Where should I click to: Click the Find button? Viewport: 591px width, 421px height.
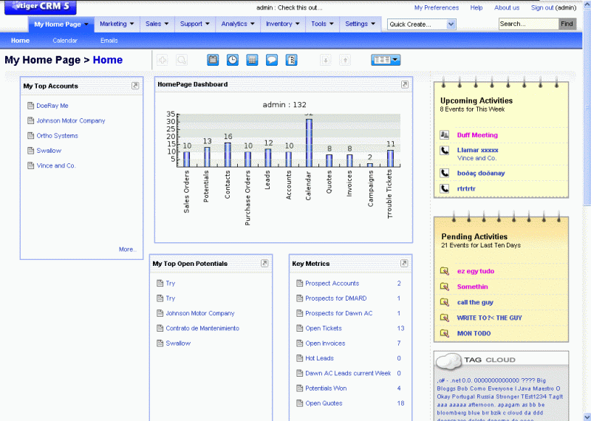click(x=567, y=24)
